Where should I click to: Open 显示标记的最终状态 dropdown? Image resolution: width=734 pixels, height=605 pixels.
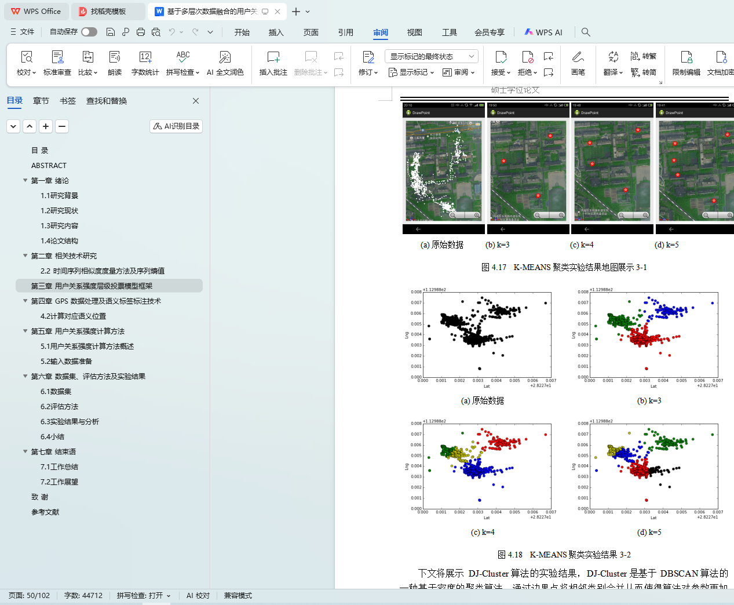click(x=431, y=56)
